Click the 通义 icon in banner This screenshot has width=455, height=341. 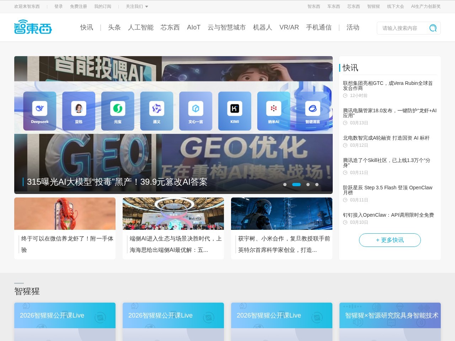(156, 109)
